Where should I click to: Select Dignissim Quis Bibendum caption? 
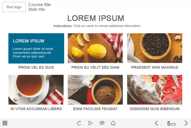(x=155, y=109)
